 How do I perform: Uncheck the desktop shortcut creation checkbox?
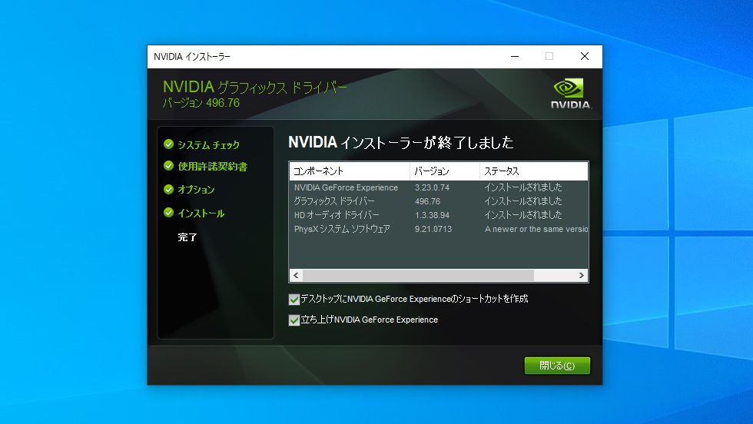click(x=294, y=300)
